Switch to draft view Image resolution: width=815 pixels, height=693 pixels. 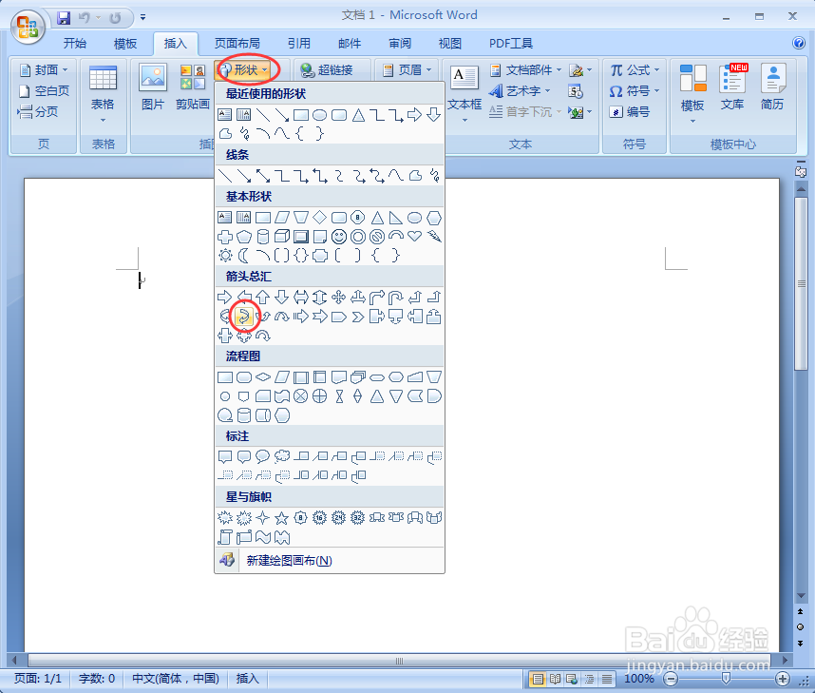607,679
